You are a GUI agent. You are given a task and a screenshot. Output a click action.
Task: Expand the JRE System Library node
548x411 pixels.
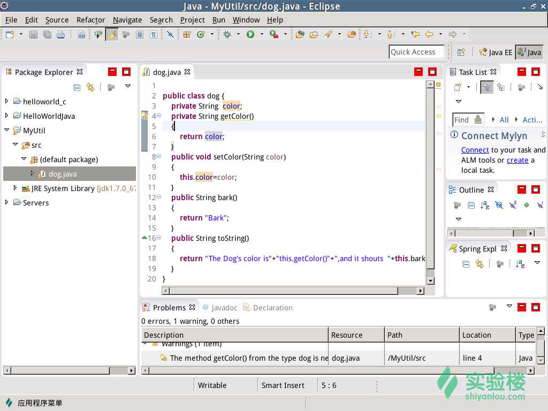click(x=15, y=188)
